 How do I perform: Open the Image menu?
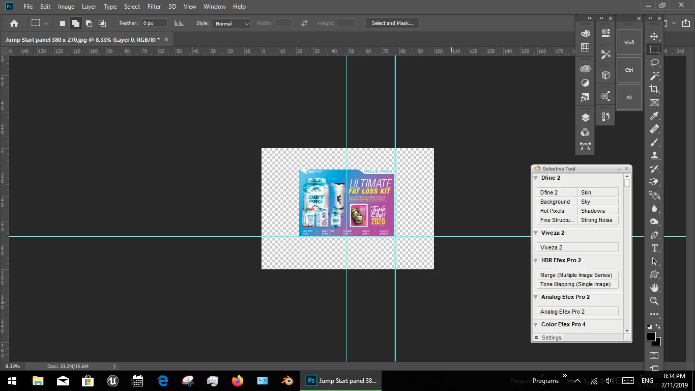coord(66,7)
